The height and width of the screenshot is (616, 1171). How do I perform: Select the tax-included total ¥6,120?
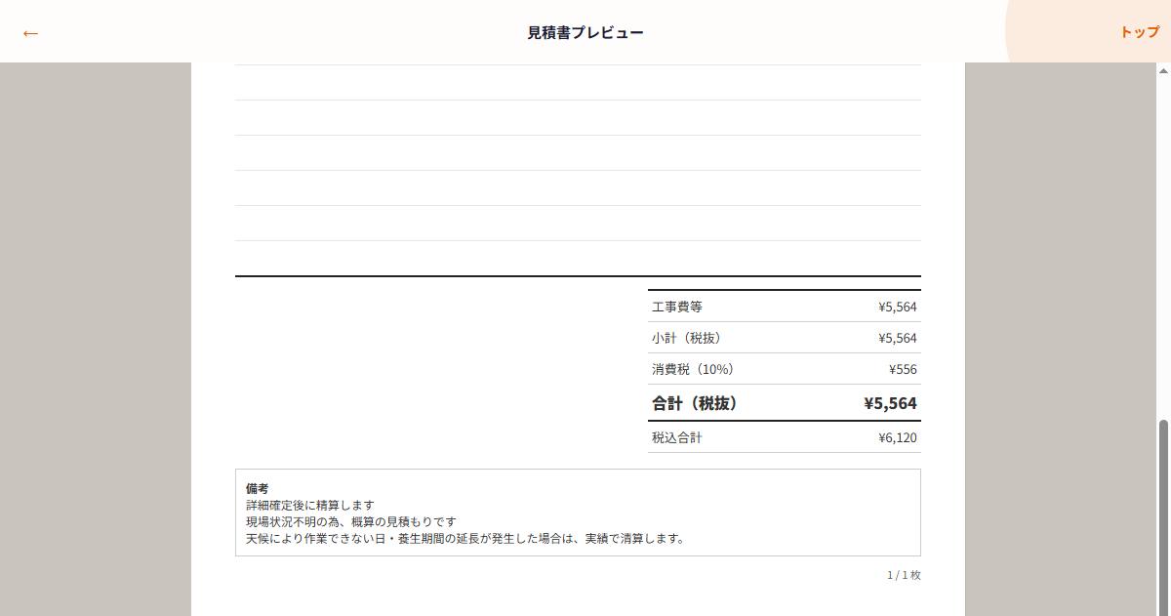tap(898, 437)
